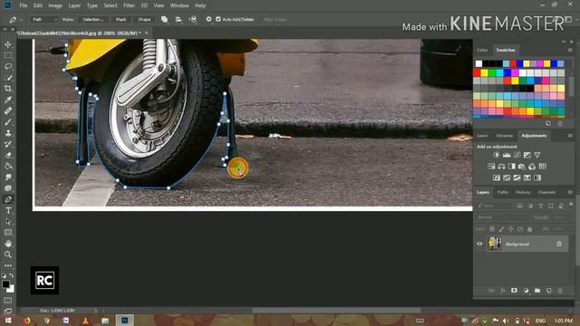Open the Select menu
The width and height of the screenshot is (580, 326).
click(x=111, y=5)
